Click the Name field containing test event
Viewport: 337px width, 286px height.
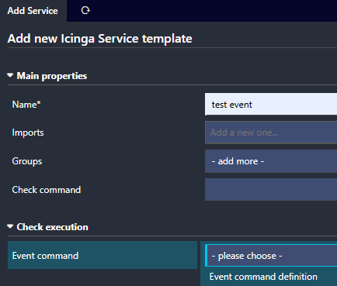(271, 105)
